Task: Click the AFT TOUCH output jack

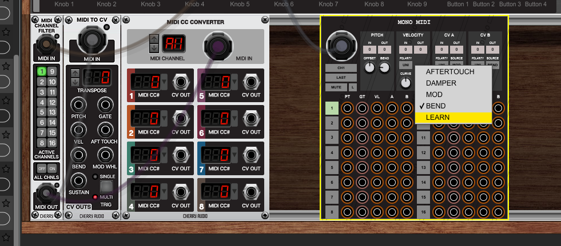Action: pyautogui.click(x=105, y=130)
